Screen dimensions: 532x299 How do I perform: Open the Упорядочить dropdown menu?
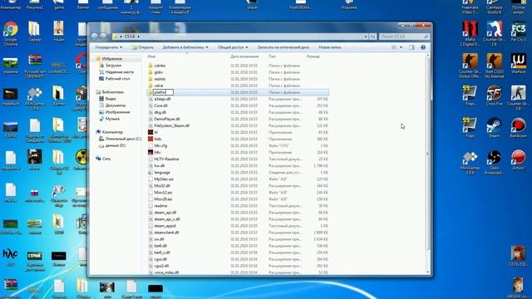click(x=109, y=47)
